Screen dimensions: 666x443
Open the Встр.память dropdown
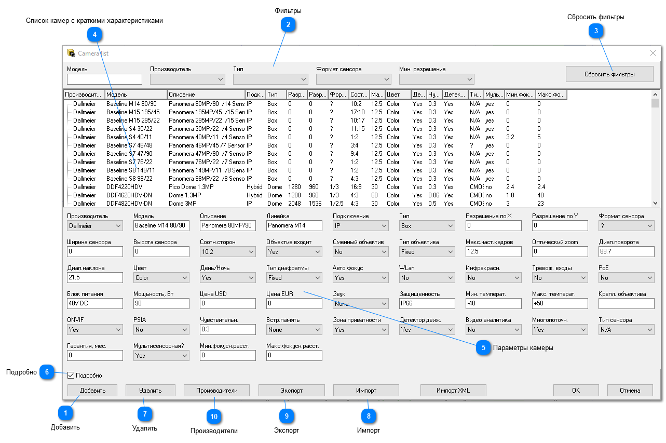[294, 330]
